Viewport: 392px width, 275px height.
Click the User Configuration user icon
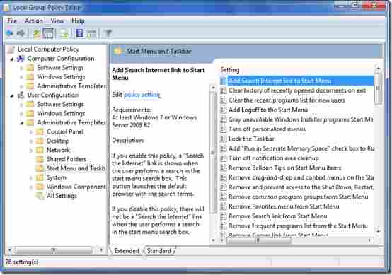(21, 95)
